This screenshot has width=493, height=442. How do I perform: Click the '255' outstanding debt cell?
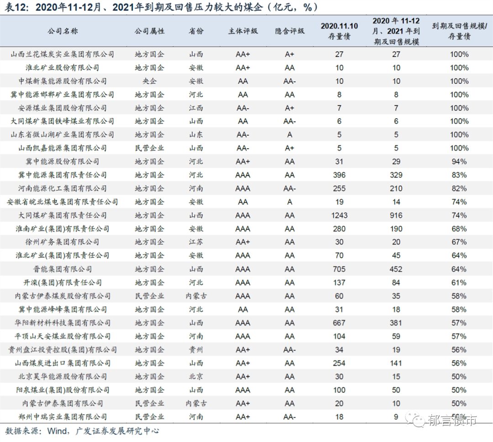[339, 188]
